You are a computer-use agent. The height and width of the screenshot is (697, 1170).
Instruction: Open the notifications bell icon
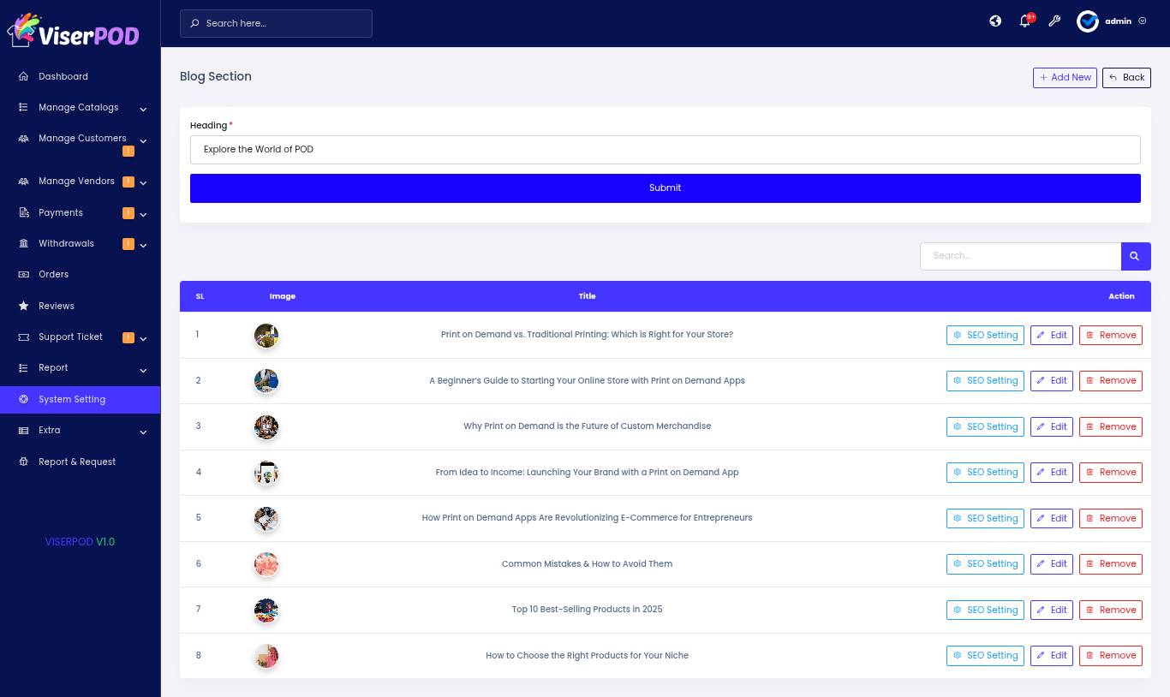tap(1024, 21)
